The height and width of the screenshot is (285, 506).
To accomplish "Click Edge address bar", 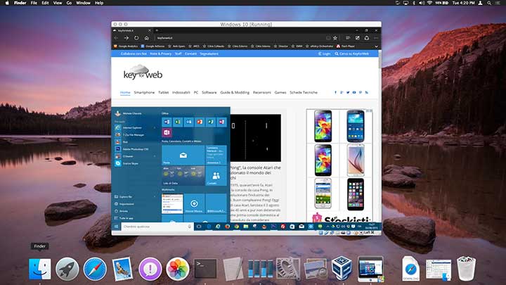I will 239,38.
